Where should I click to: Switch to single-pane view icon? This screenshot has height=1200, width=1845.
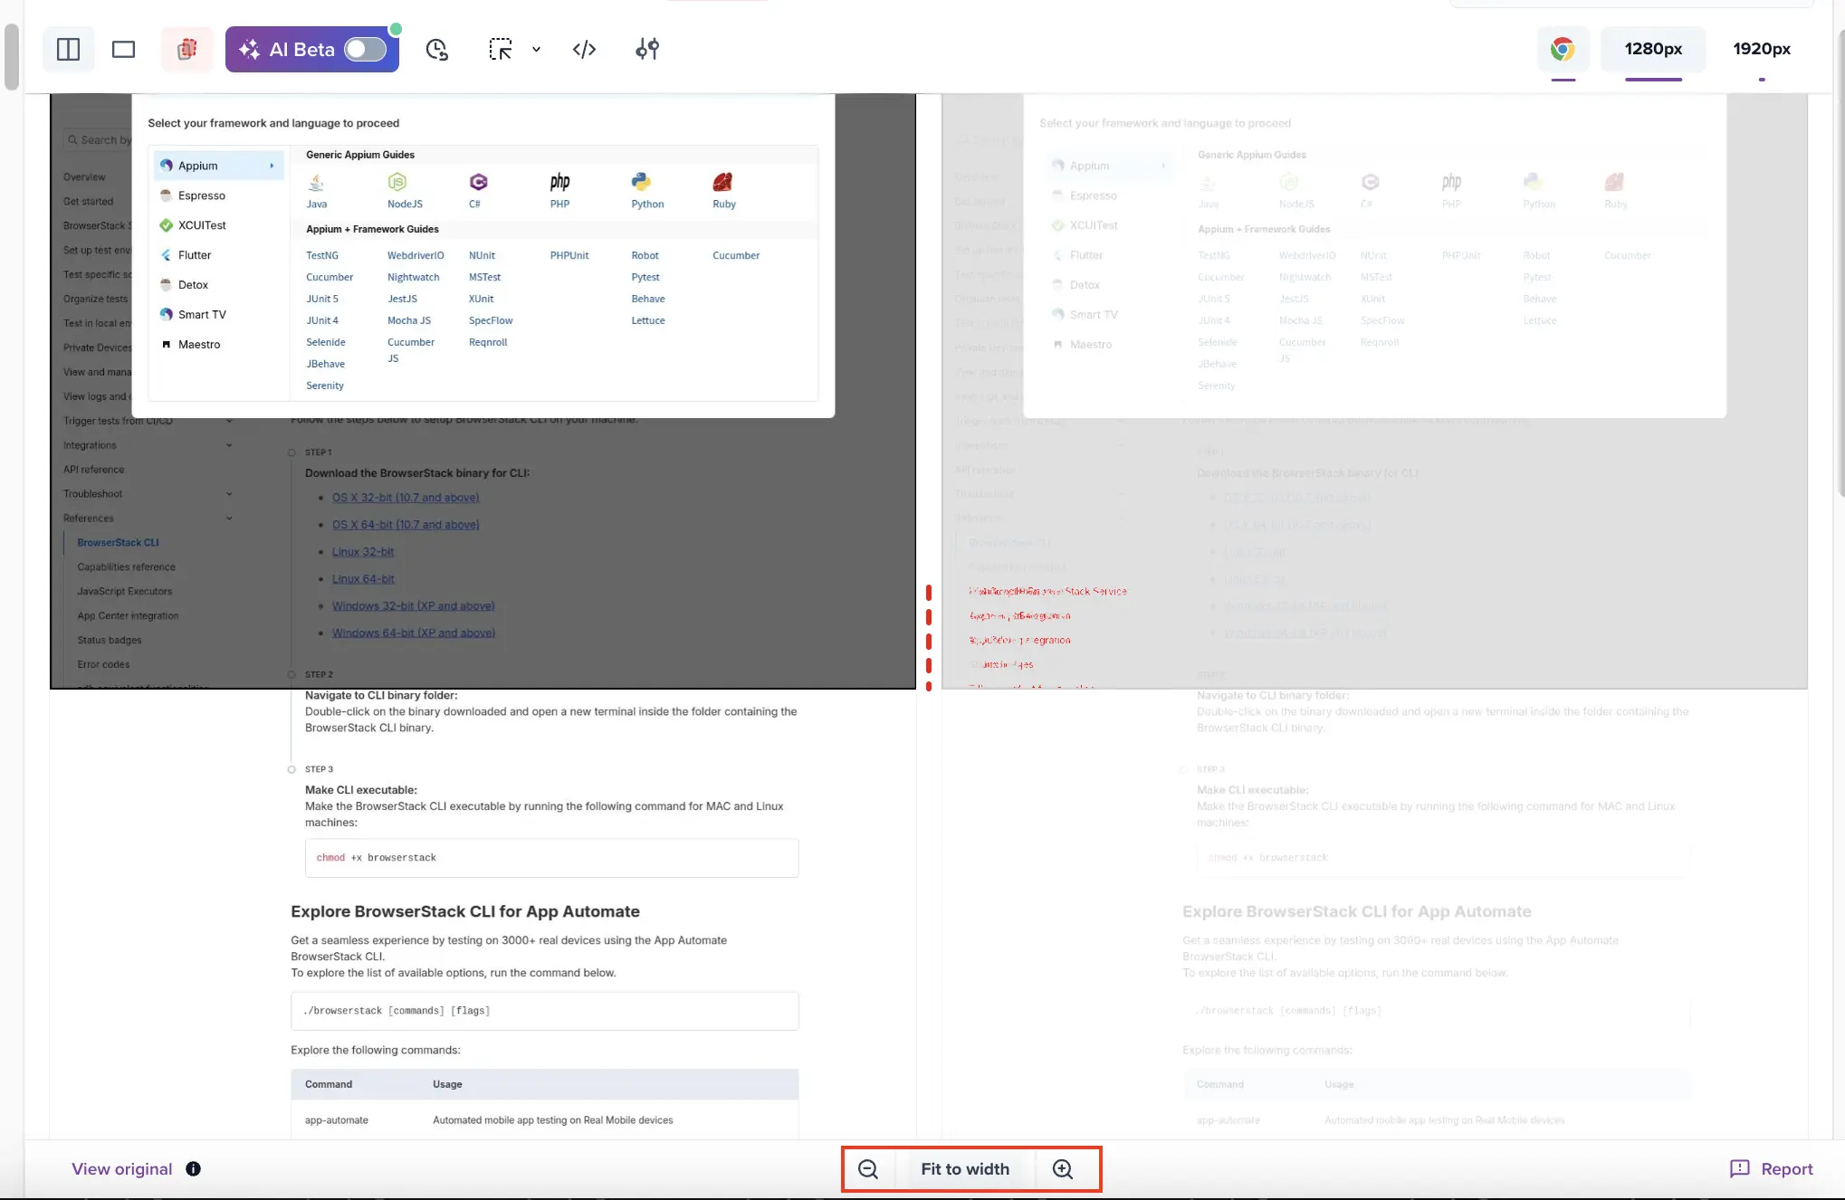pos(123,49)
